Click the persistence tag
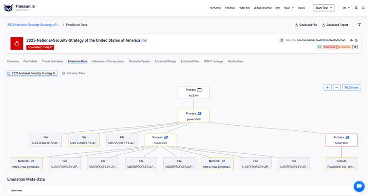The height and width of the screenshot is (196, 368). 344,47
